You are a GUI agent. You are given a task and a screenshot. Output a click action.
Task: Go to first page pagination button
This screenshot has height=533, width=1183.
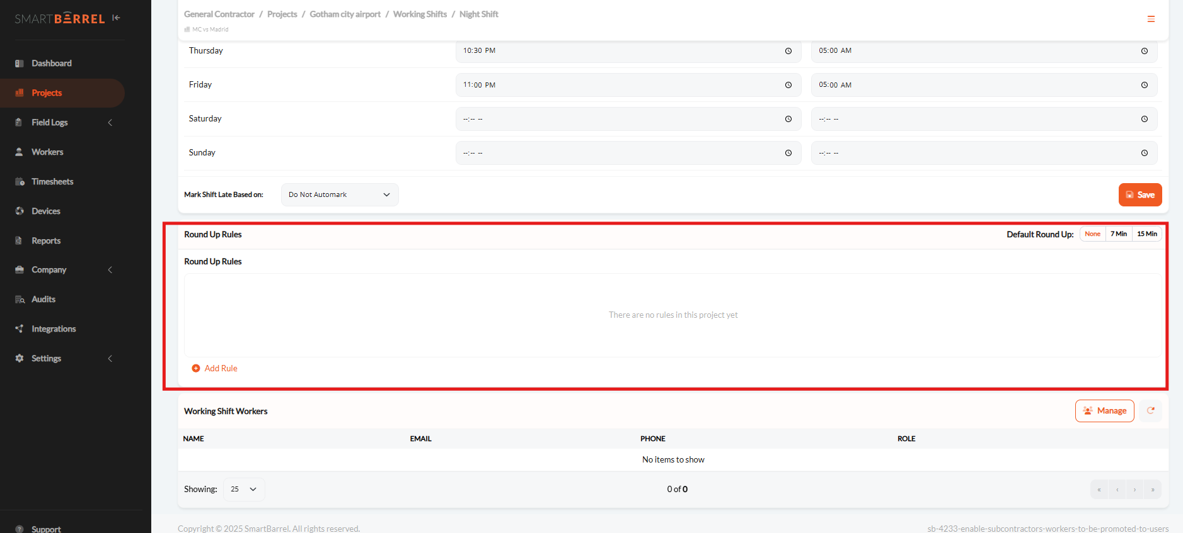(1099, 490)
